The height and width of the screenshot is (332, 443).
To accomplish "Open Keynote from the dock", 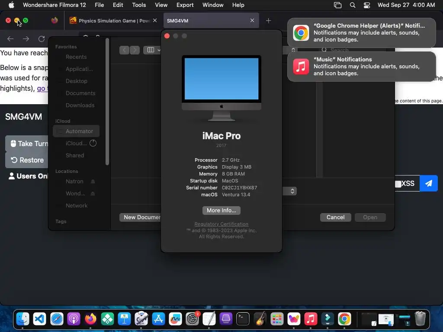I will (x=125, y=319).
